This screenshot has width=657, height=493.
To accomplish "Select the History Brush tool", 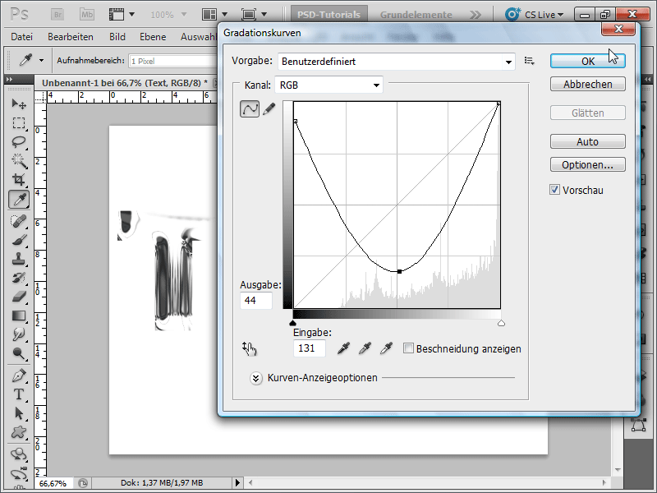I will point(19,278).
